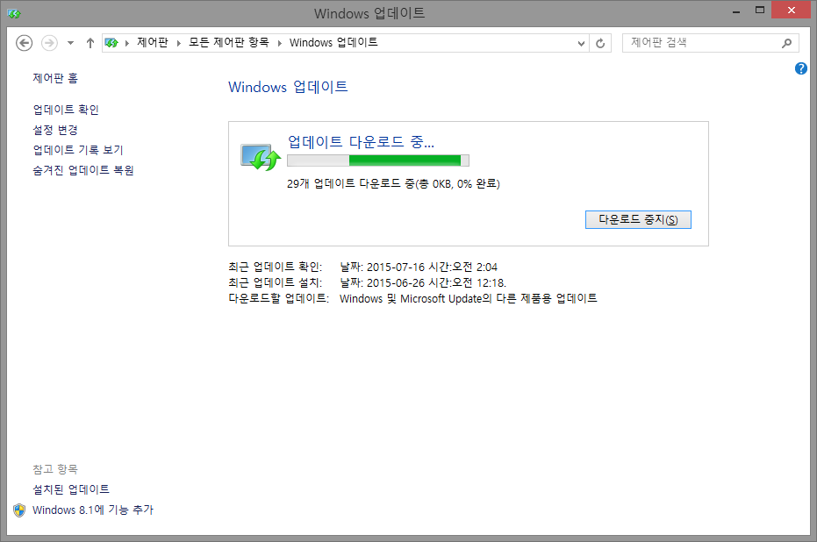Go back with the back arrow

tap(24, 43)
